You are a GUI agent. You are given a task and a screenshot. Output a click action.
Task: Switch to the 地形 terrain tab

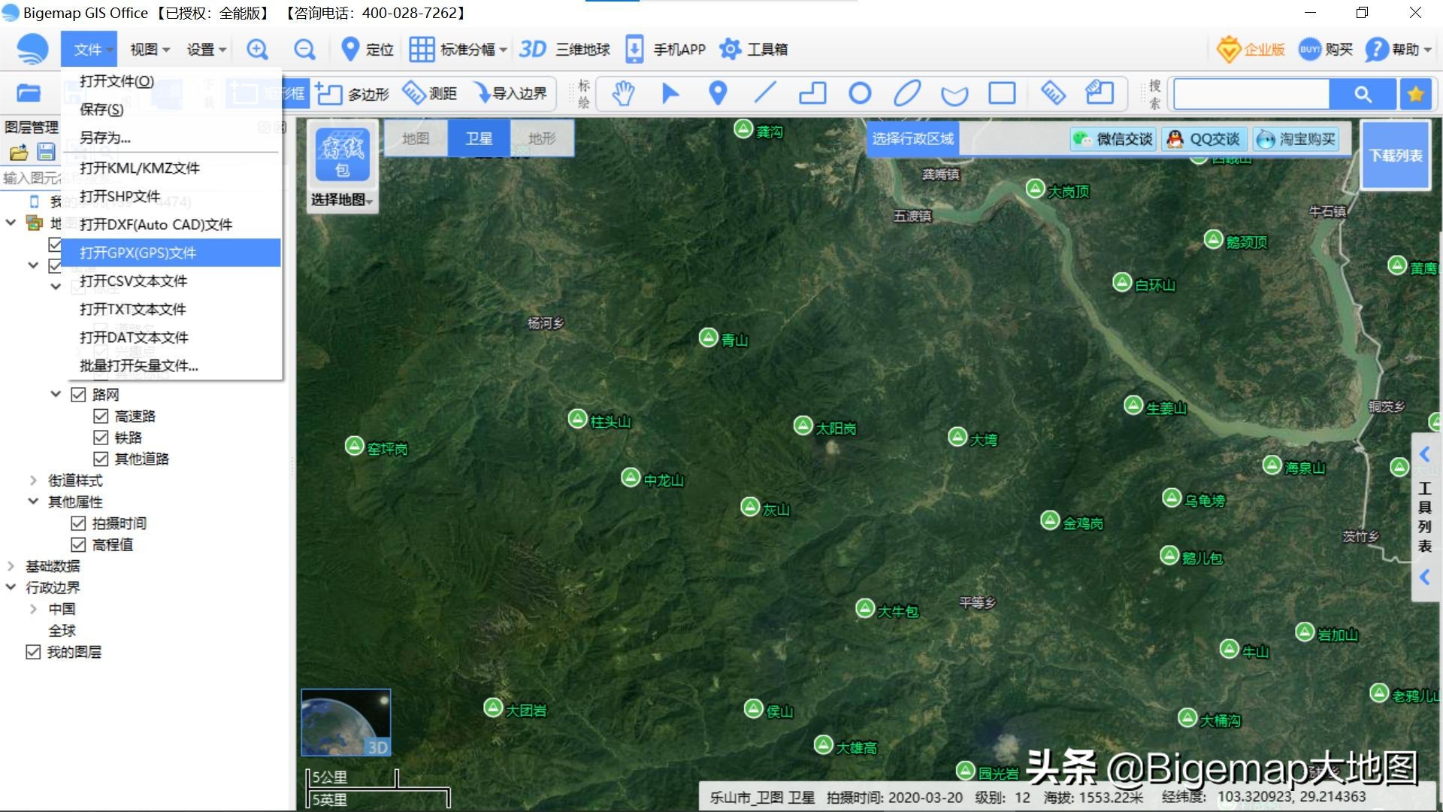pos(542,138)
